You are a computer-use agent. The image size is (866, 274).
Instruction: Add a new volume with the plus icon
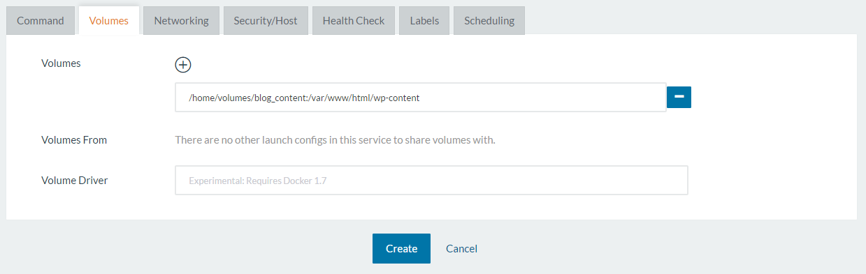point(182,64)
